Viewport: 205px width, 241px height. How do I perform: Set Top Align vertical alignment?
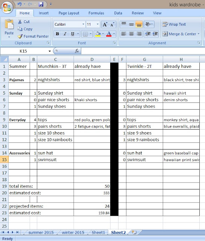pyautogui.click(x=124, y=24)
